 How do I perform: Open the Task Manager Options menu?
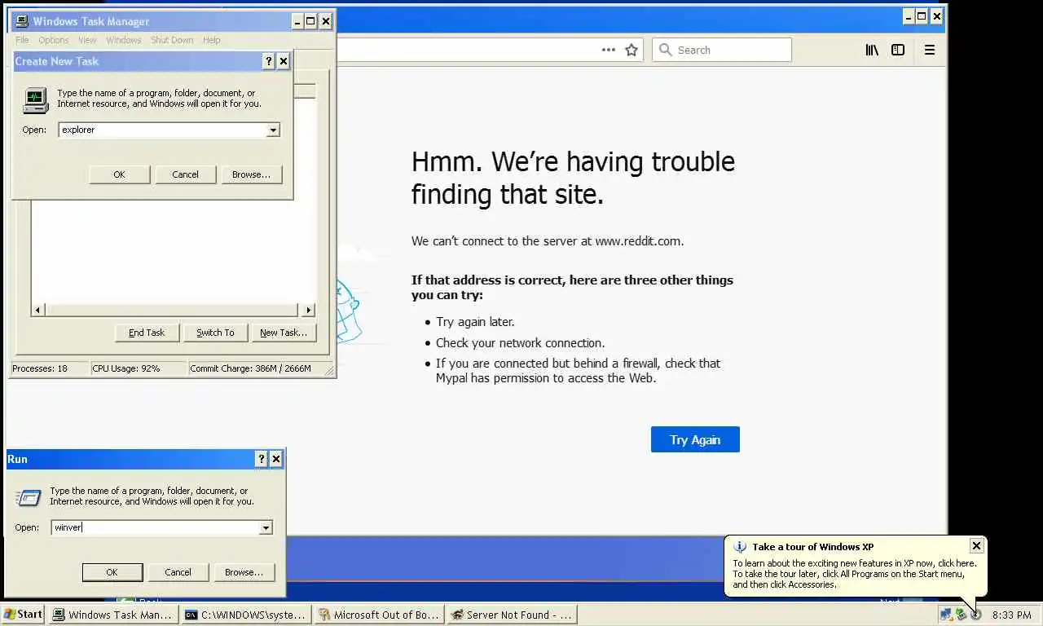pos(54,40)
